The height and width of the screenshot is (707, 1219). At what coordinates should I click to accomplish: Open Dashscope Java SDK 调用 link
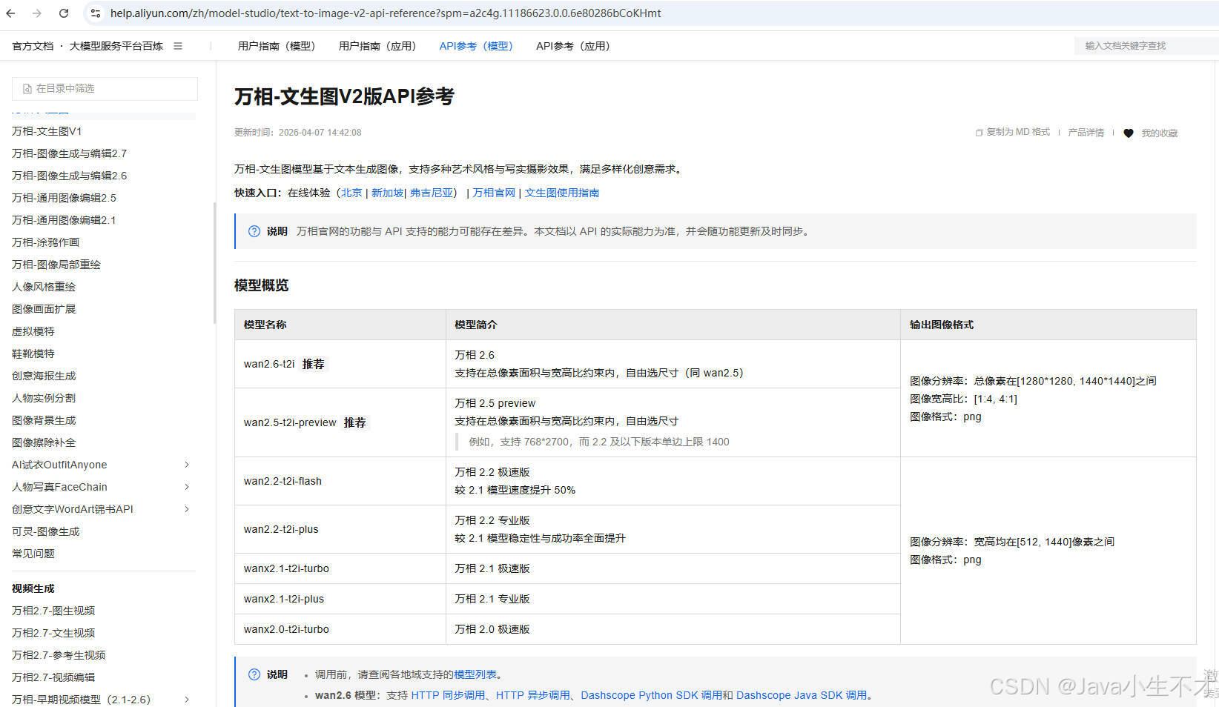802,695
